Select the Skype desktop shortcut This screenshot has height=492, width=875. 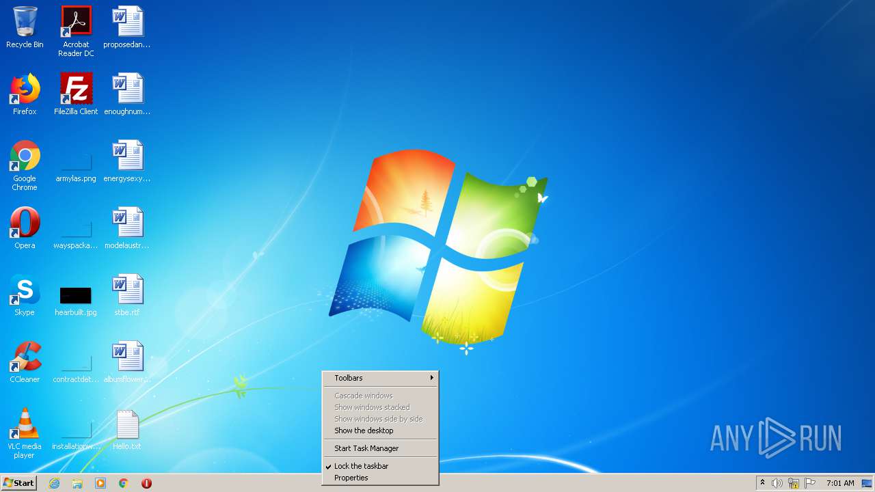(25, 295)
